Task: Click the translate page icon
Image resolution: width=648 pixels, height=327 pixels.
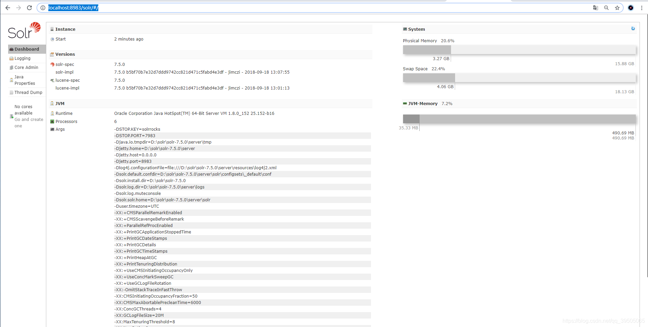Action: point(596,8)
